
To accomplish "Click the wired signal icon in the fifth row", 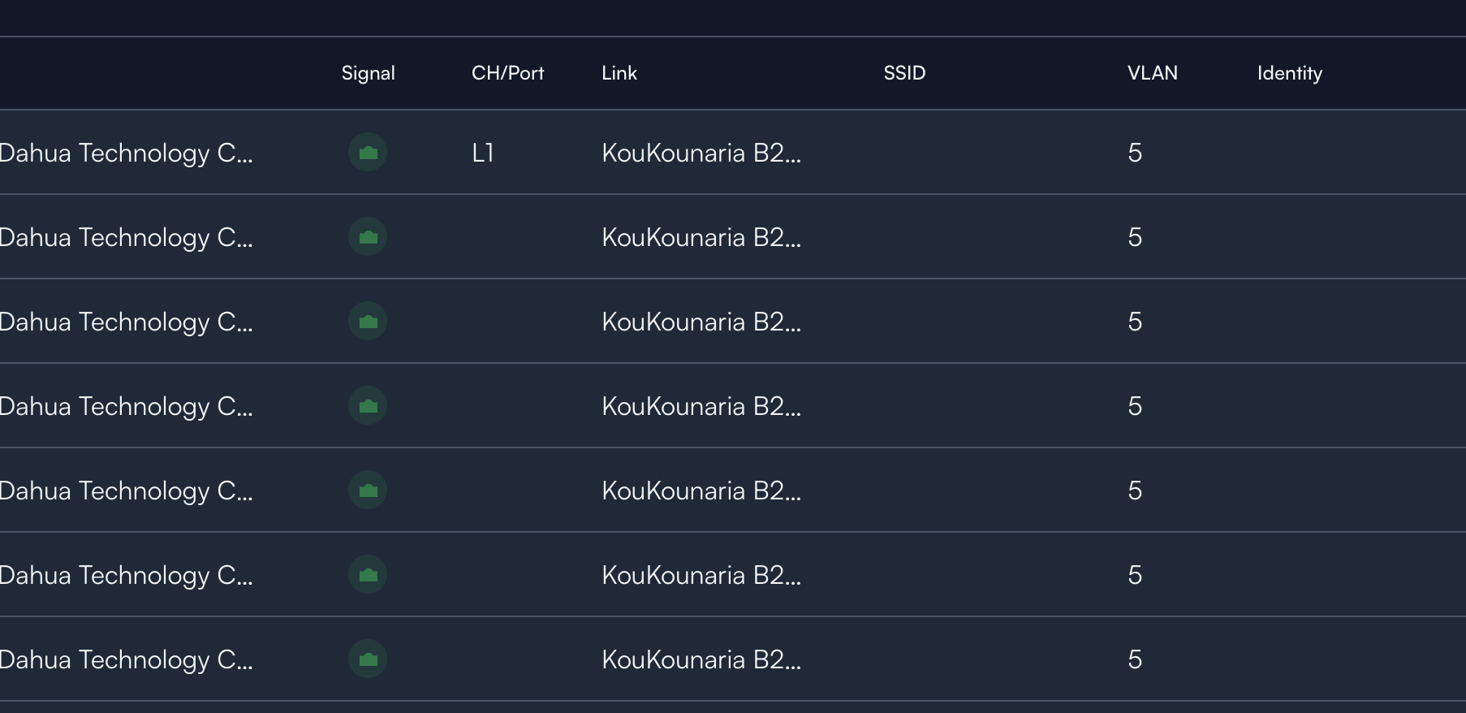I will 368,490.
